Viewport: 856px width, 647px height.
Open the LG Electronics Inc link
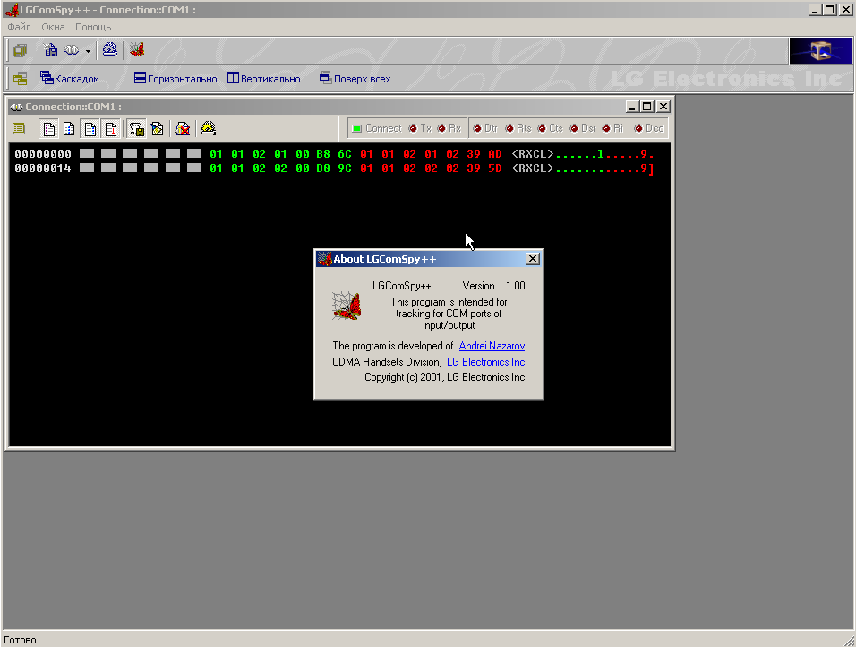[x=486, y=362]
